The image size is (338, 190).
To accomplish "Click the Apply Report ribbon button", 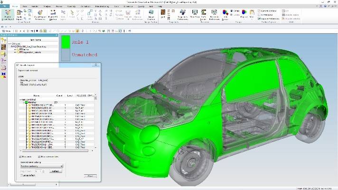I will 19,15.
